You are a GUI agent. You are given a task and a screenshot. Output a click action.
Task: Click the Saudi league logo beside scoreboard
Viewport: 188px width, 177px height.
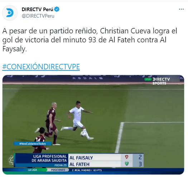(x=11, y=160)
